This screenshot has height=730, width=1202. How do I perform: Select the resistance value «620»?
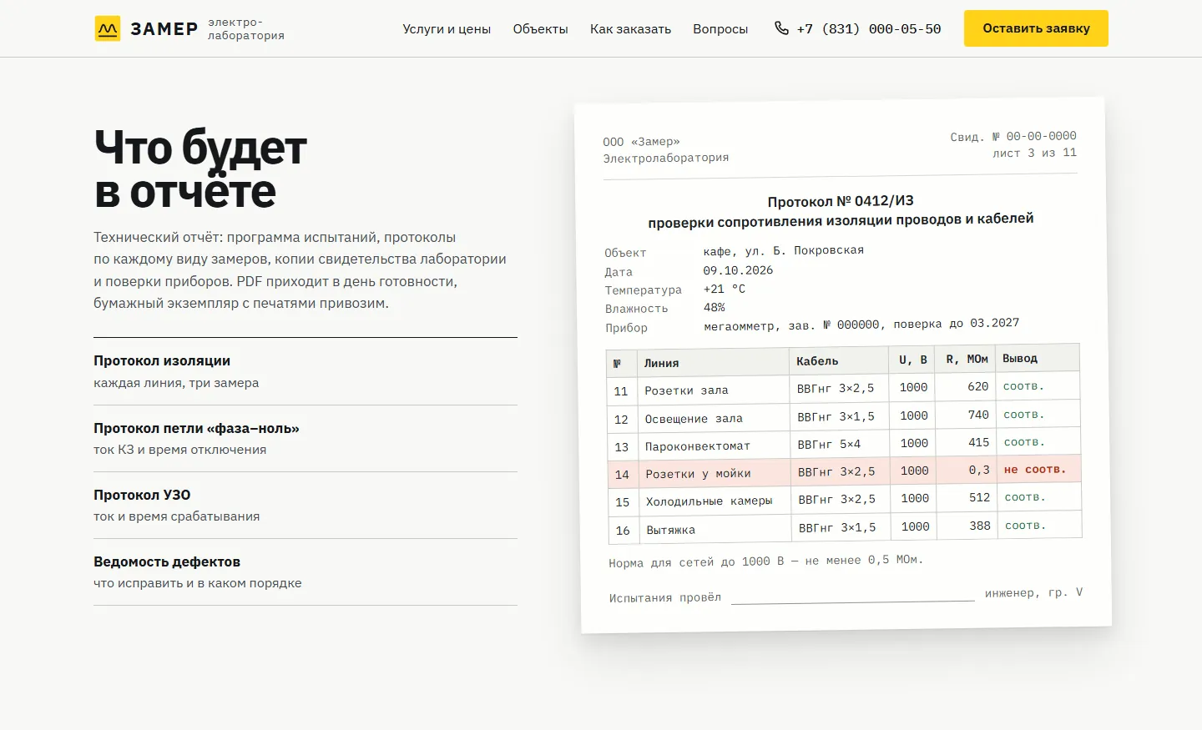[978, 387]
